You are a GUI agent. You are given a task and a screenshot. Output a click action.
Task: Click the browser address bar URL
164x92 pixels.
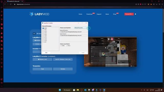(23, 4)
